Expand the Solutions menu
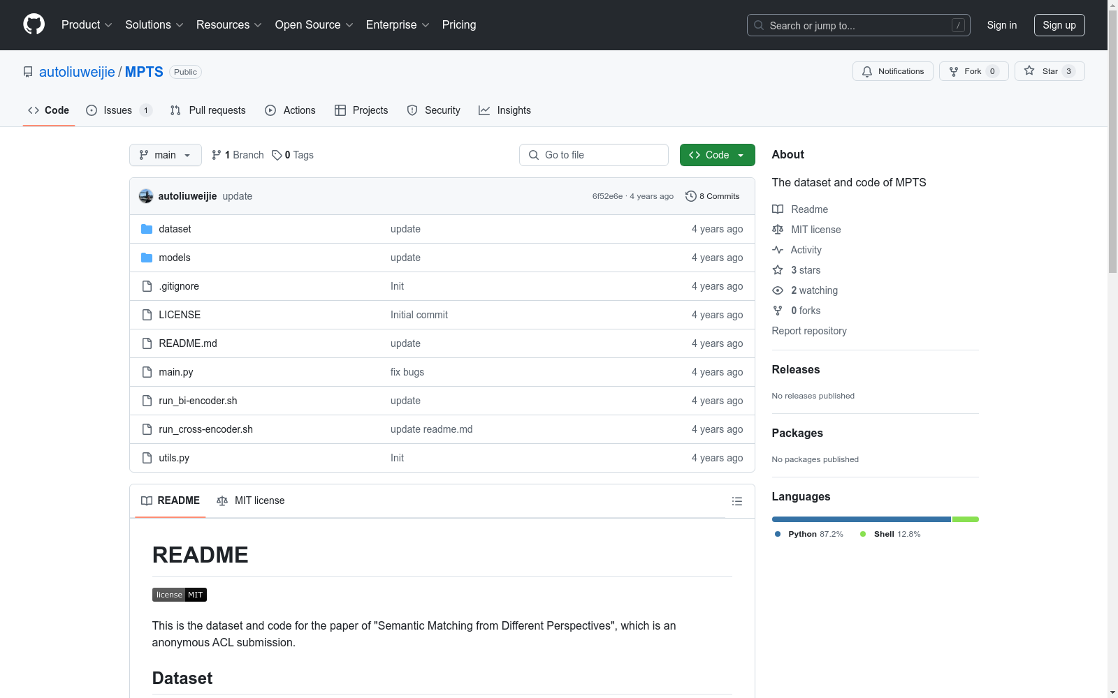The width and height of the screenshot is (1118, 698). tap(154, 24)
